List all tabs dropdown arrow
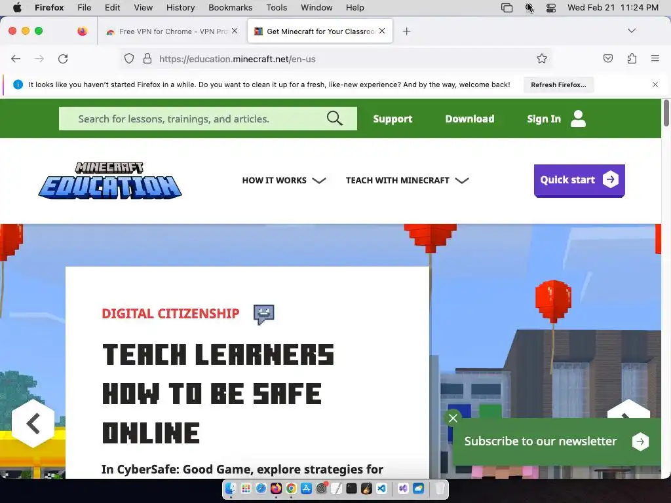This screenshot has height=503, width=671. tap(631, 31)
